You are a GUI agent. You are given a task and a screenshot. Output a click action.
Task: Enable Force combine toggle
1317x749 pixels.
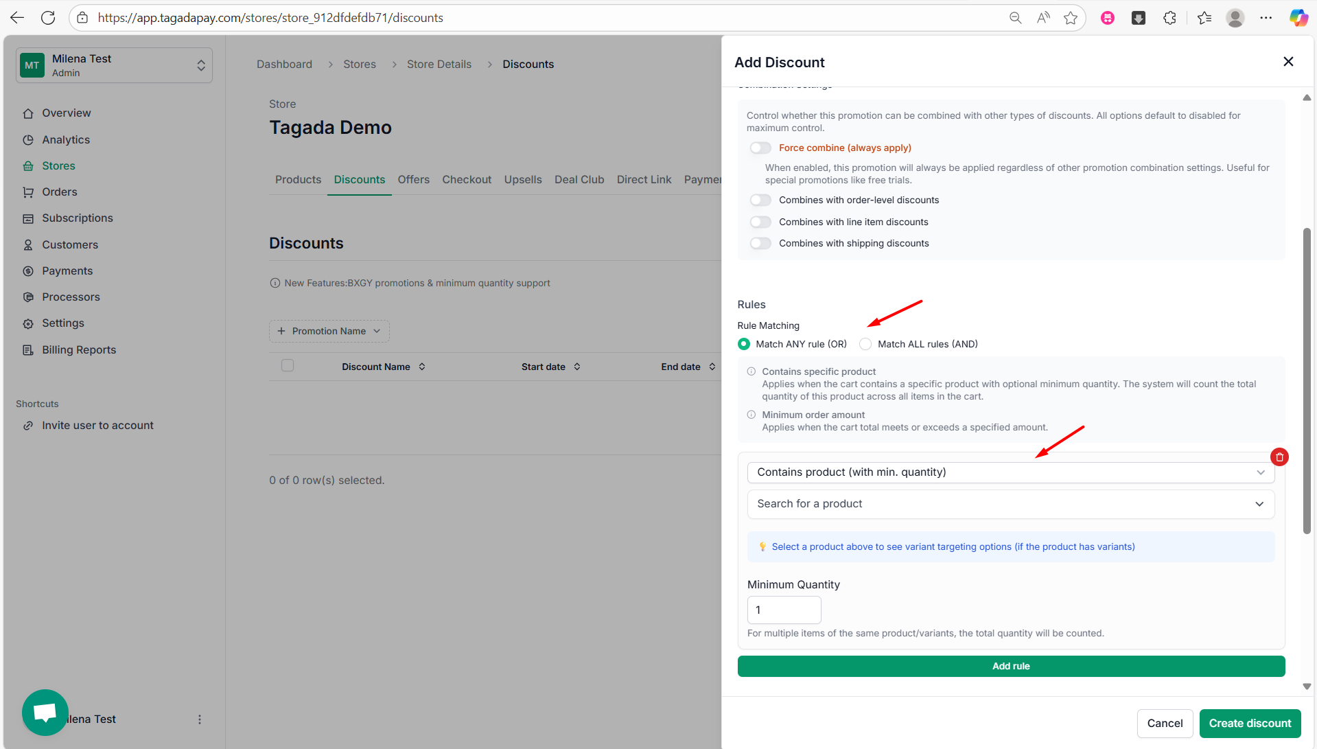coord(760,148)
